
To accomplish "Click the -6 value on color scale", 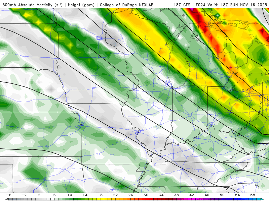I will point(9,195).
